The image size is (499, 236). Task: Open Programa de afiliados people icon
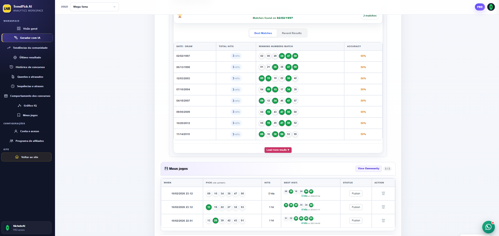point(11,141)
